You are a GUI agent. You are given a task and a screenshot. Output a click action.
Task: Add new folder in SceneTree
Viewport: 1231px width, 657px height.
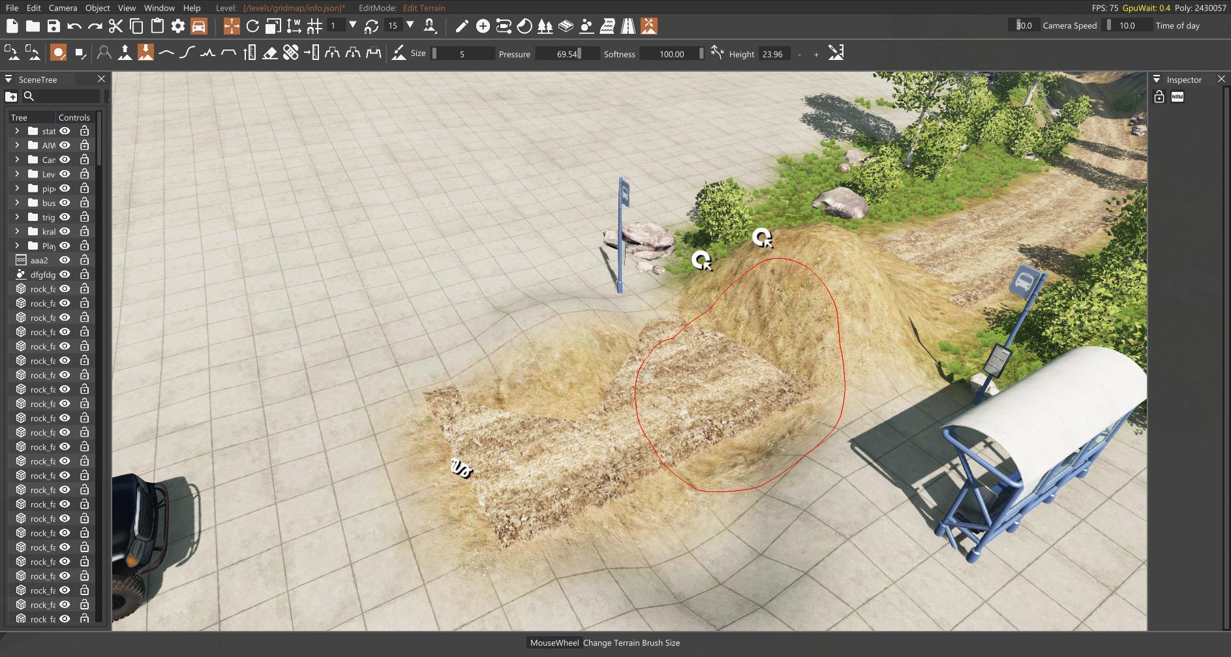(x=11, y=96)
